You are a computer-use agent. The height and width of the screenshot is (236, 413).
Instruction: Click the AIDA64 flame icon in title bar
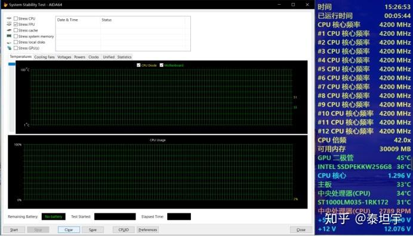click(x=5, y=5)
